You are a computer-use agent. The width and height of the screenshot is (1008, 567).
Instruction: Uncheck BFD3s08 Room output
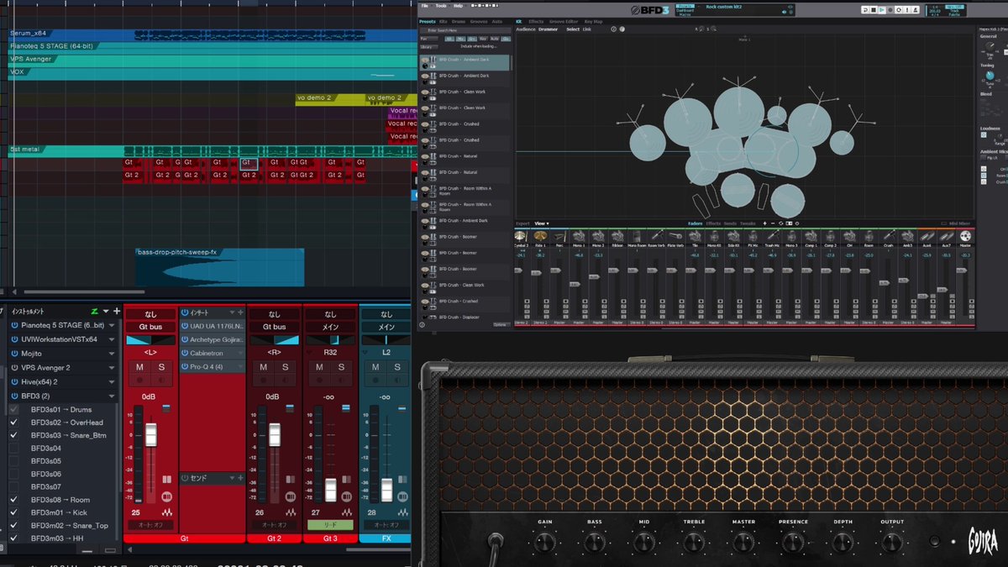coord(13,500)
